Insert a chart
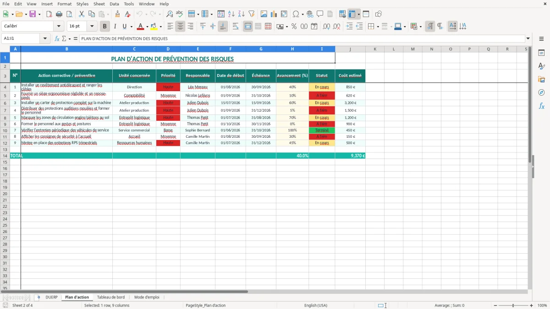Viewport: 550px width, 309px height. 274,14
